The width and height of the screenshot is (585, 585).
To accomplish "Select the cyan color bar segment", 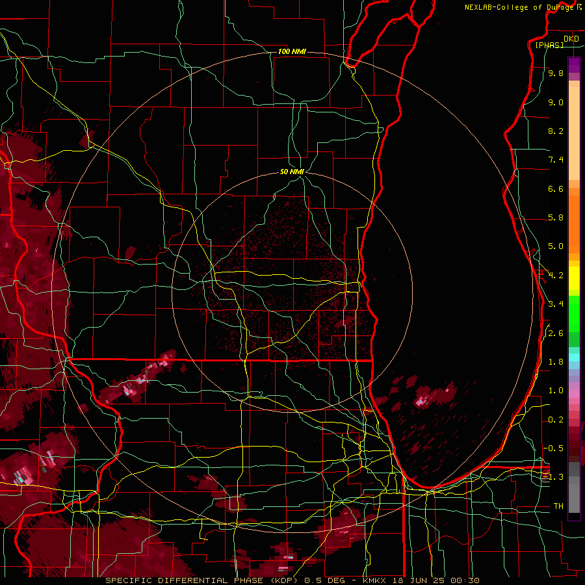I will coord(574,357).
